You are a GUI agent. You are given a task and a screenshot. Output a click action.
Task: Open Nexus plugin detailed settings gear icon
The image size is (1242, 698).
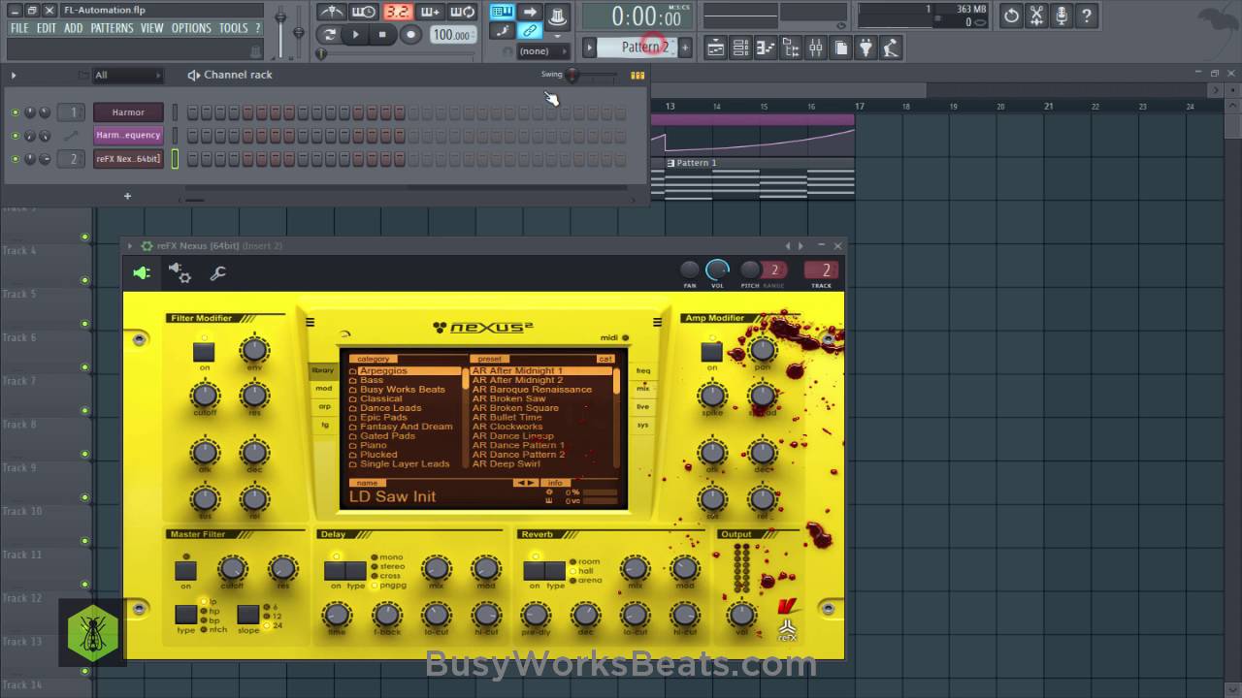point(180,273)
